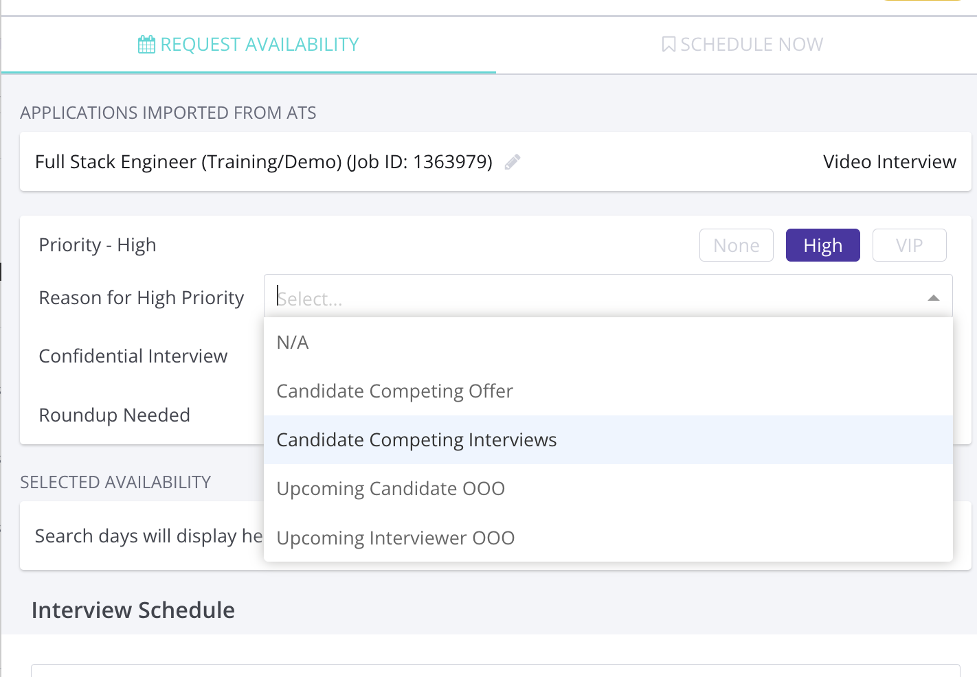The height and width of the screenshot is (677, 977).
Task: Click the Select... reason search field
Action: coord(591,298)
